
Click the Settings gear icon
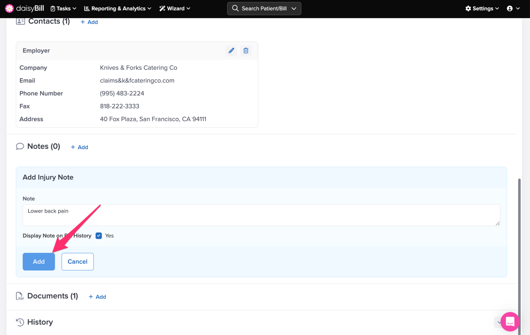(x=468, y=9)
